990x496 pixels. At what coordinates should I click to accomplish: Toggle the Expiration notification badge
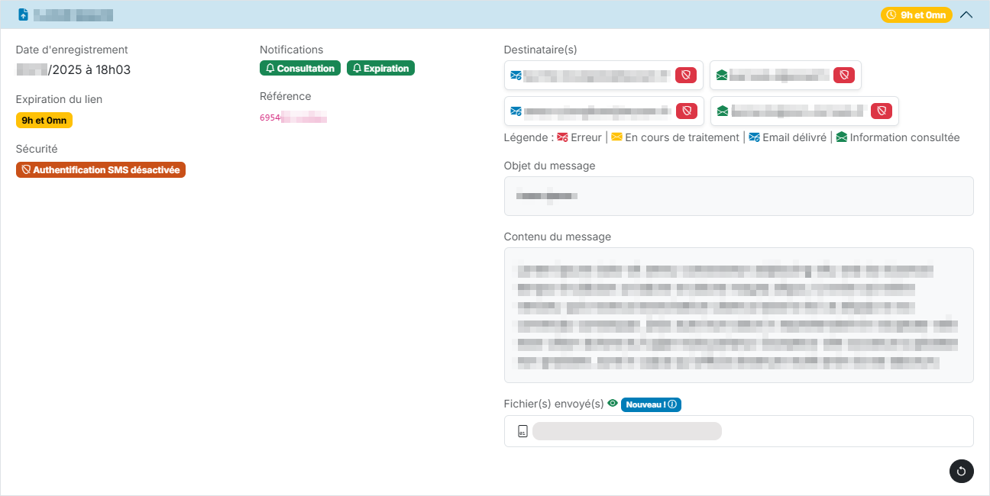click(x=380, y=69)
